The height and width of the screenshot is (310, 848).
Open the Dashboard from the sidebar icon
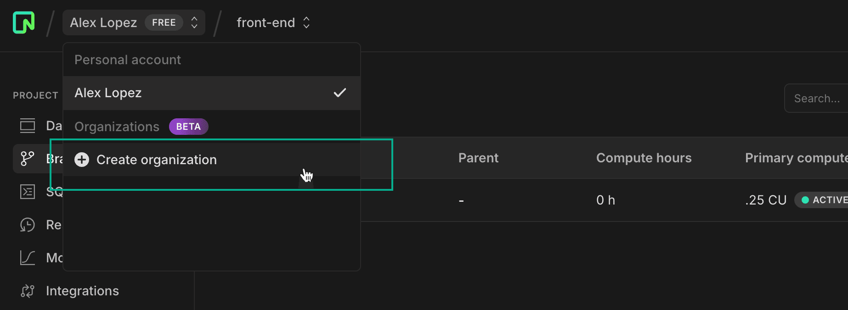click(x=27, y=125)
